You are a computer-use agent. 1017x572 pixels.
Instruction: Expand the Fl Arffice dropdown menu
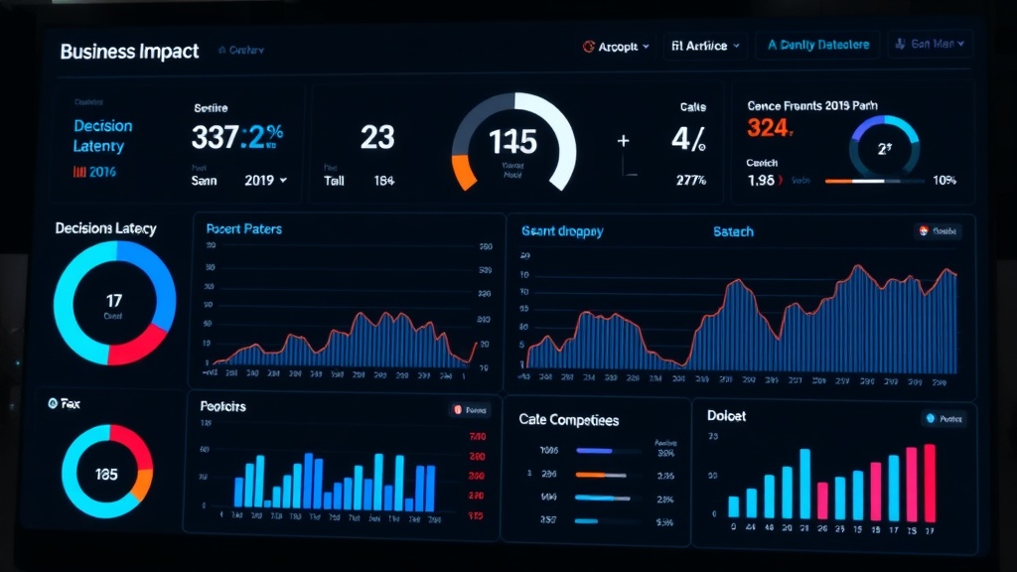click(x=706, y=46)
